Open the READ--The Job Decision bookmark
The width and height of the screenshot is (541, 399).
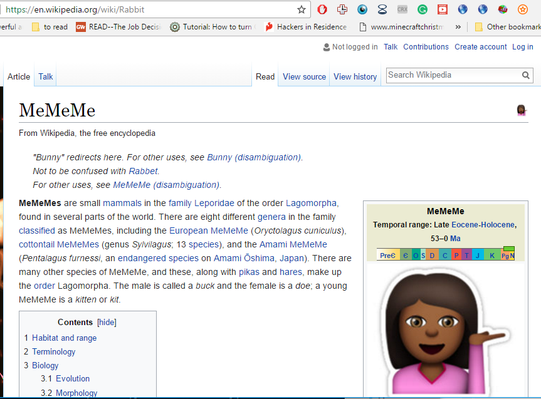(x=118, y=27)
